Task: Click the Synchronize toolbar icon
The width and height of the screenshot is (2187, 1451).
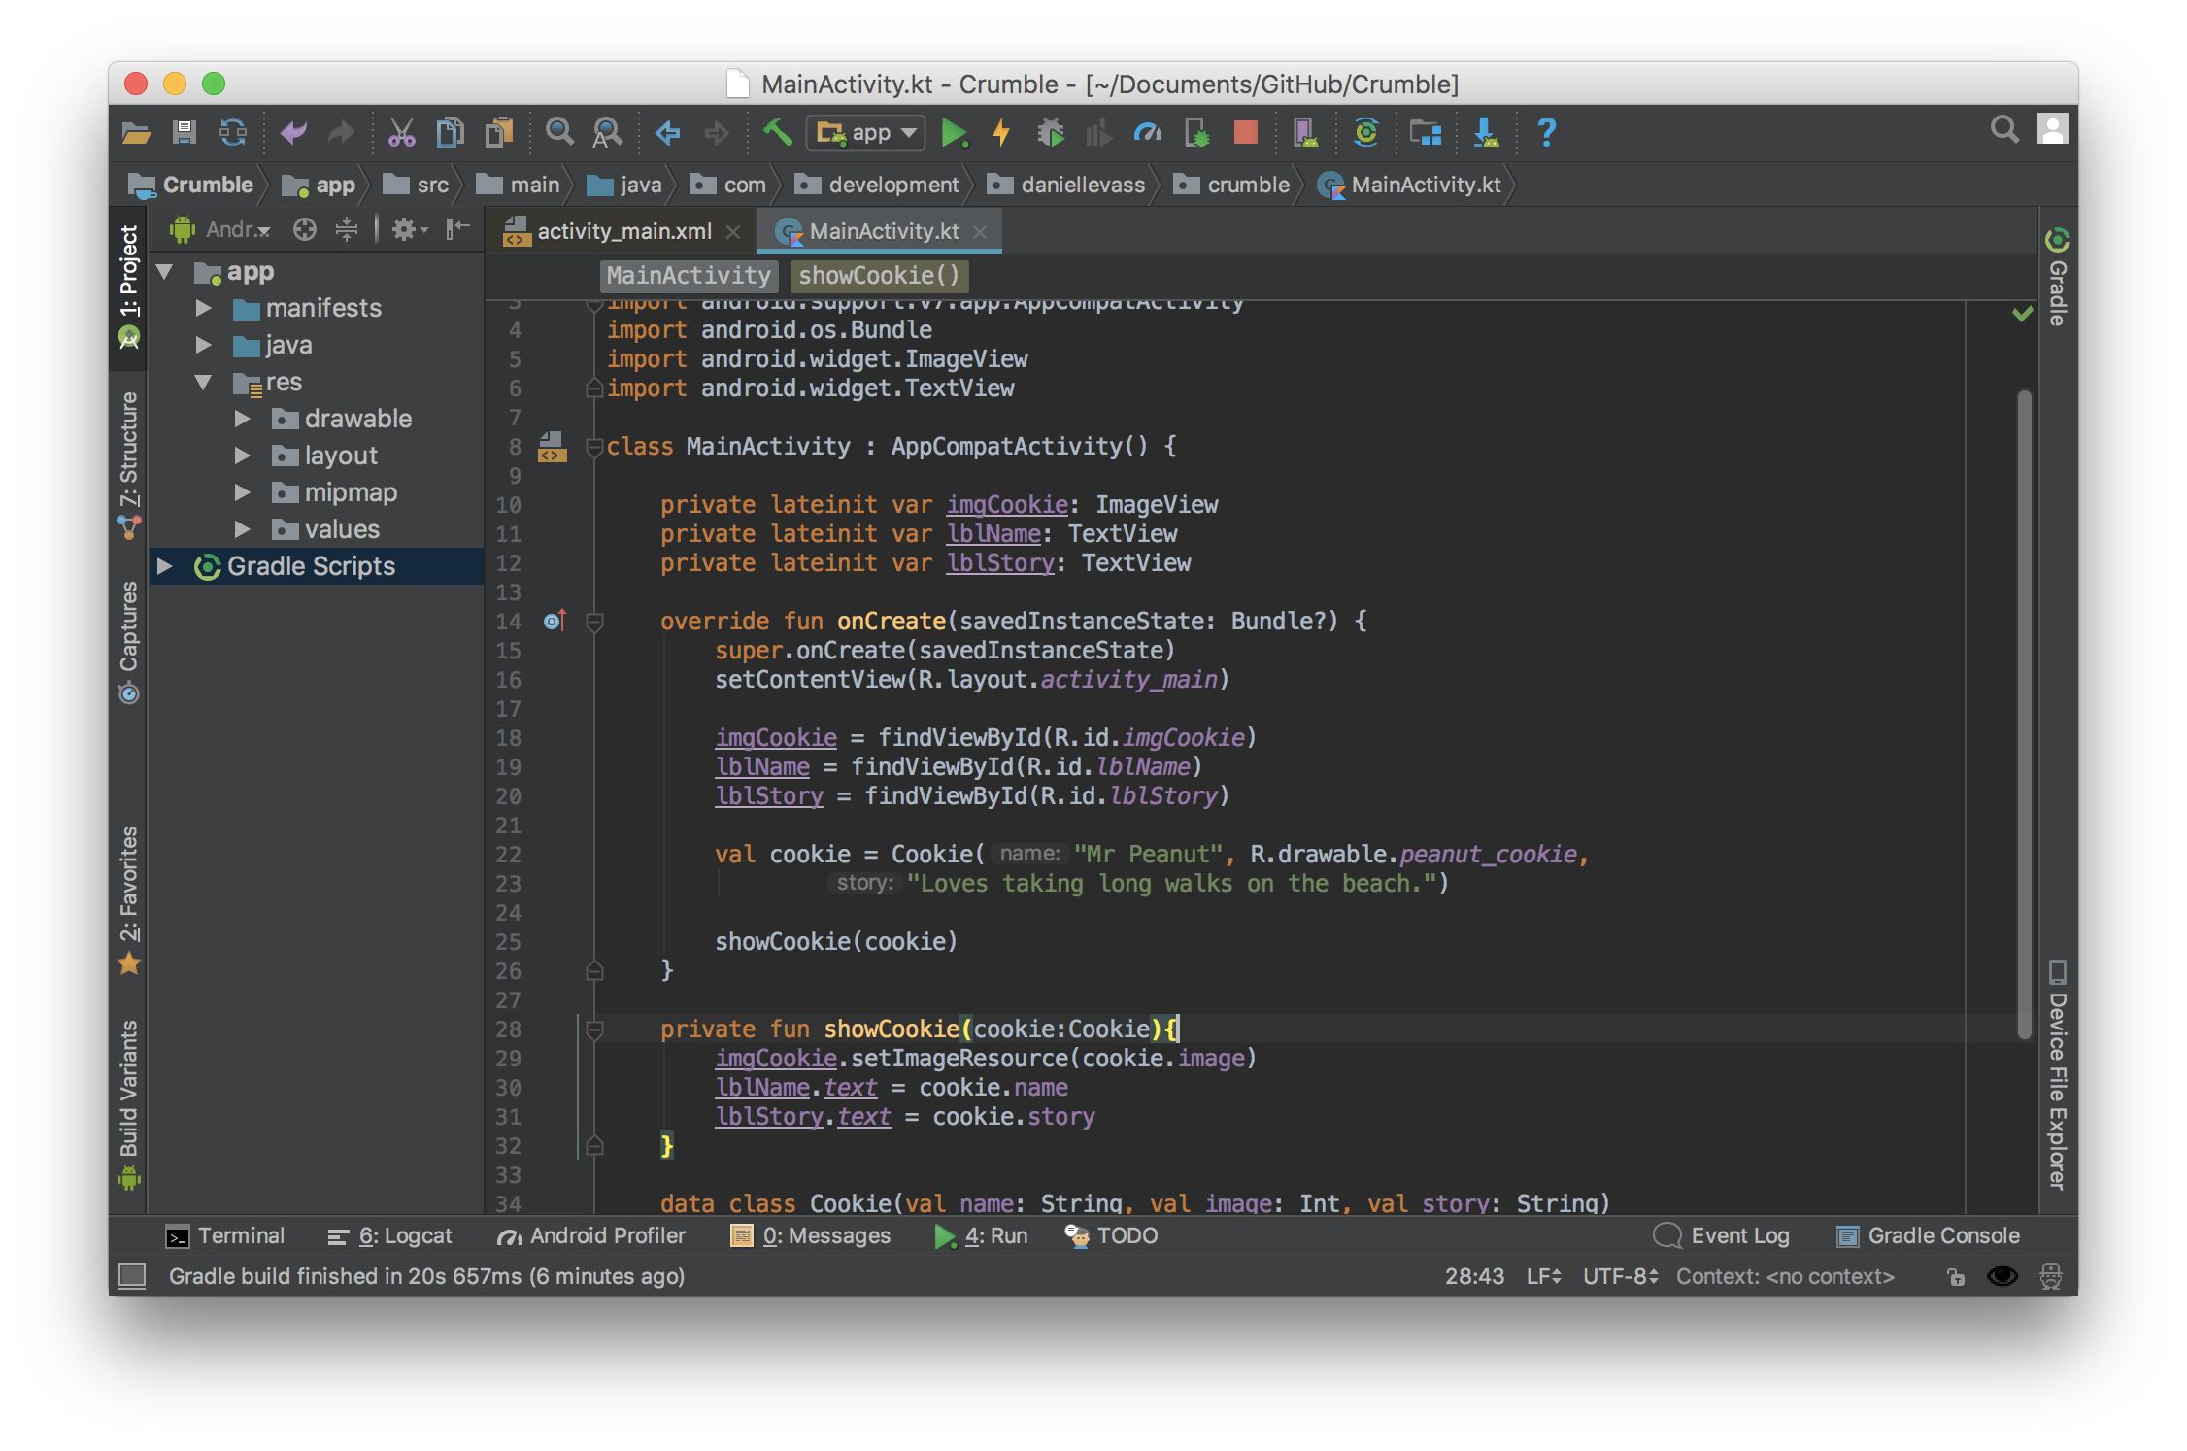Action: (233, 132)
